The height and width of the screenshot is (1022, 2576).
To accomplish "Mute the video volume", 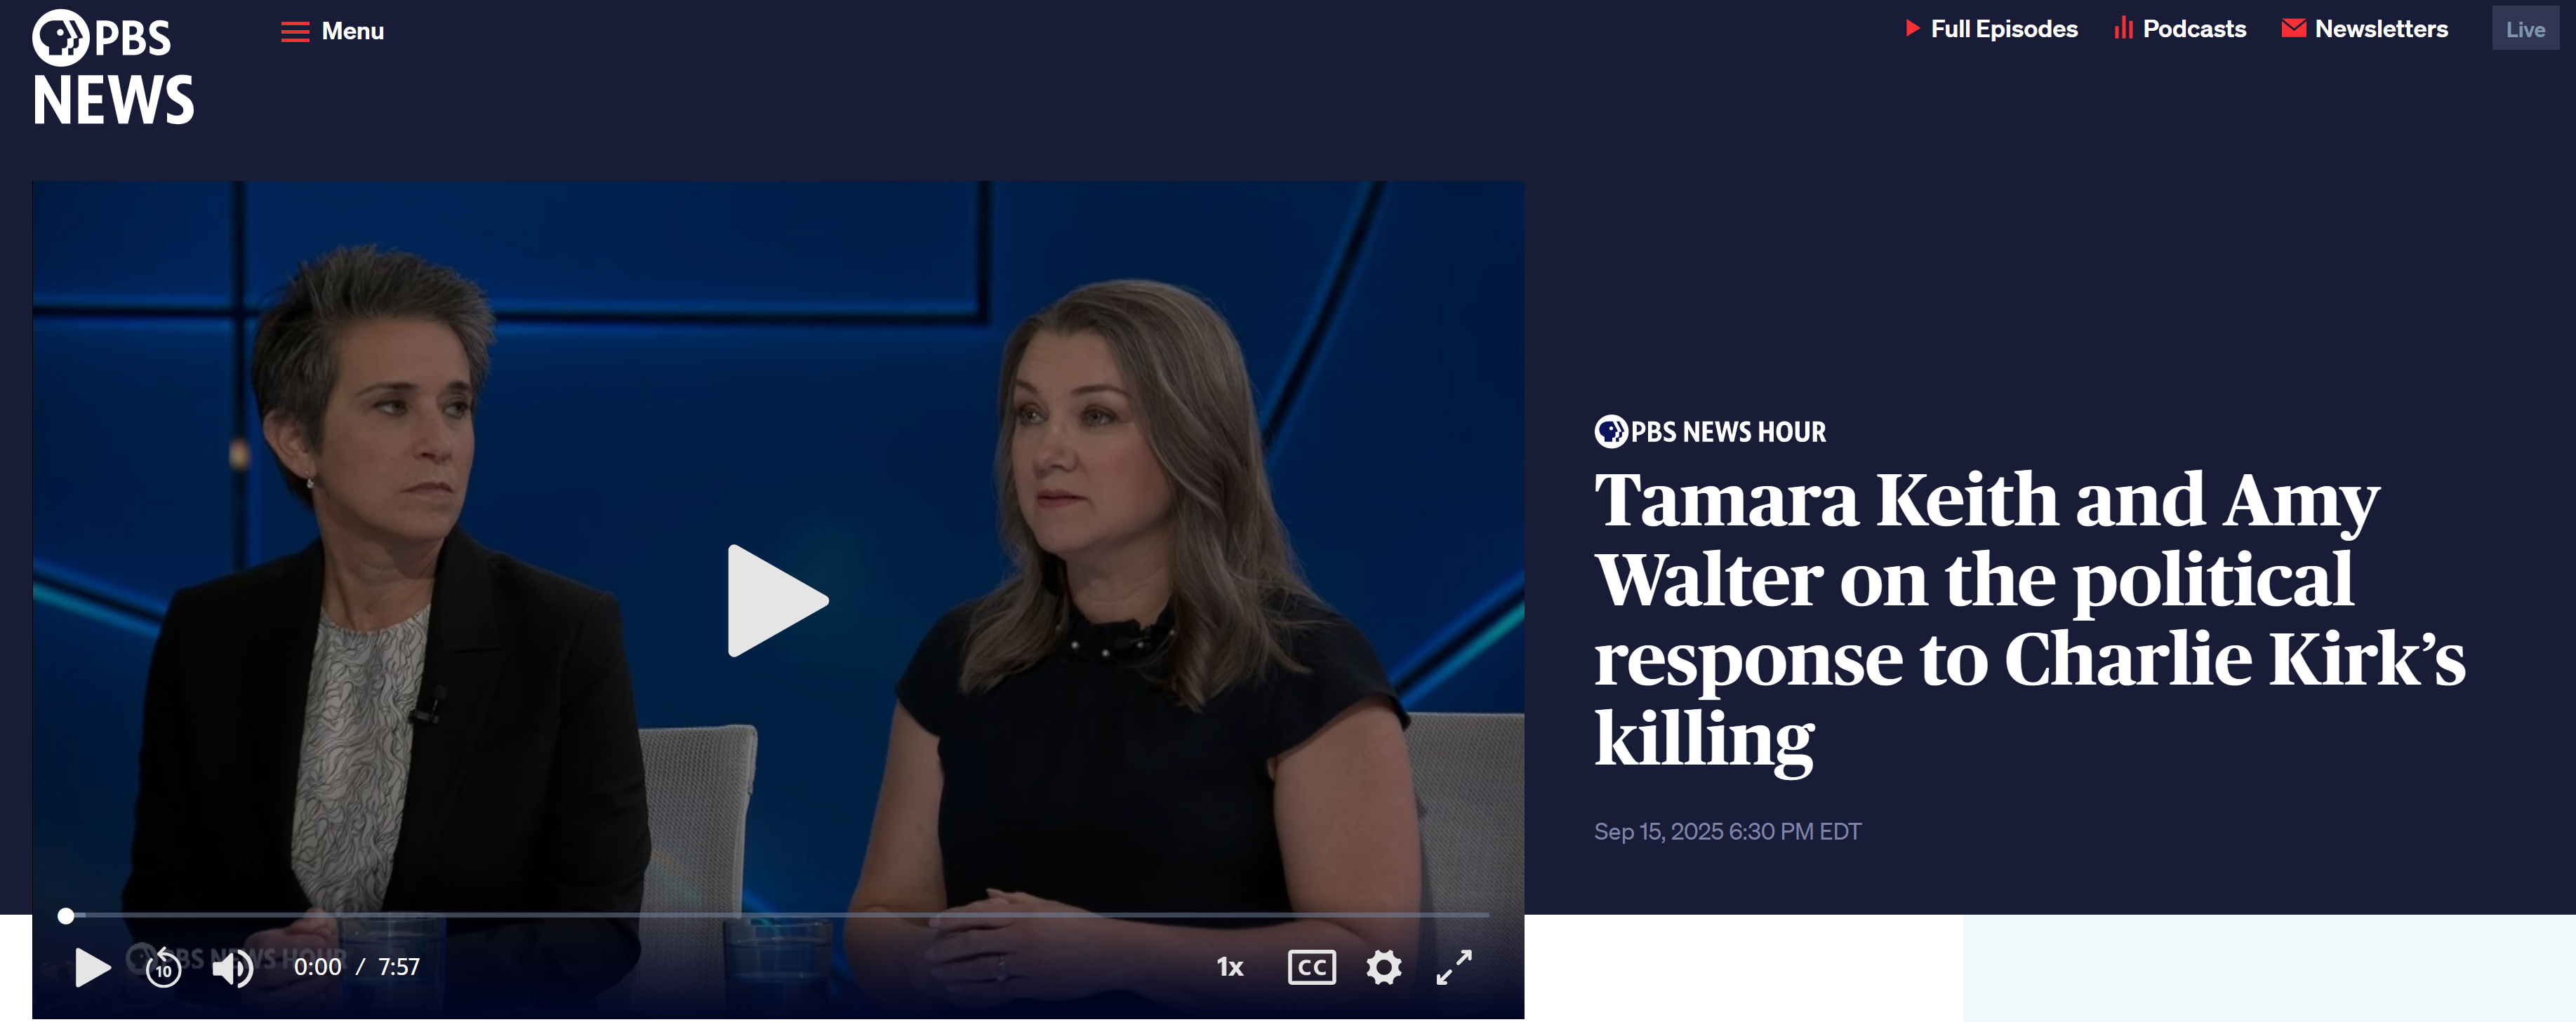I will [233, 967].
